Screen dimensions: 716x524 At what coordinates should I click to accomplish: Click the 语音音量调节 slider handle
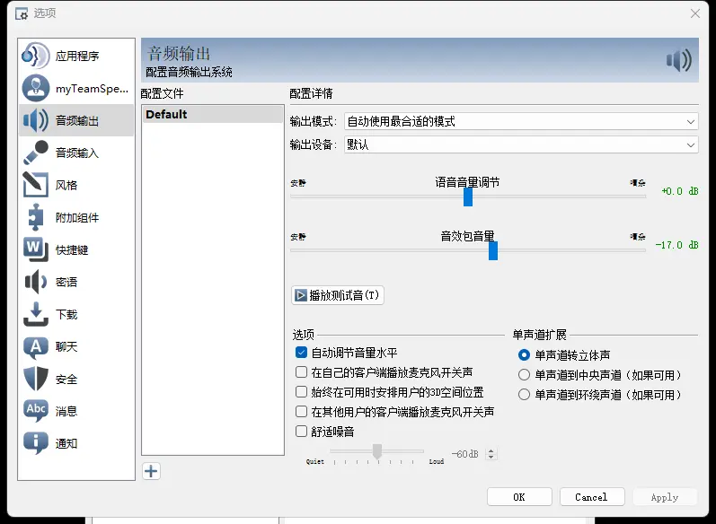coord(468,196)
